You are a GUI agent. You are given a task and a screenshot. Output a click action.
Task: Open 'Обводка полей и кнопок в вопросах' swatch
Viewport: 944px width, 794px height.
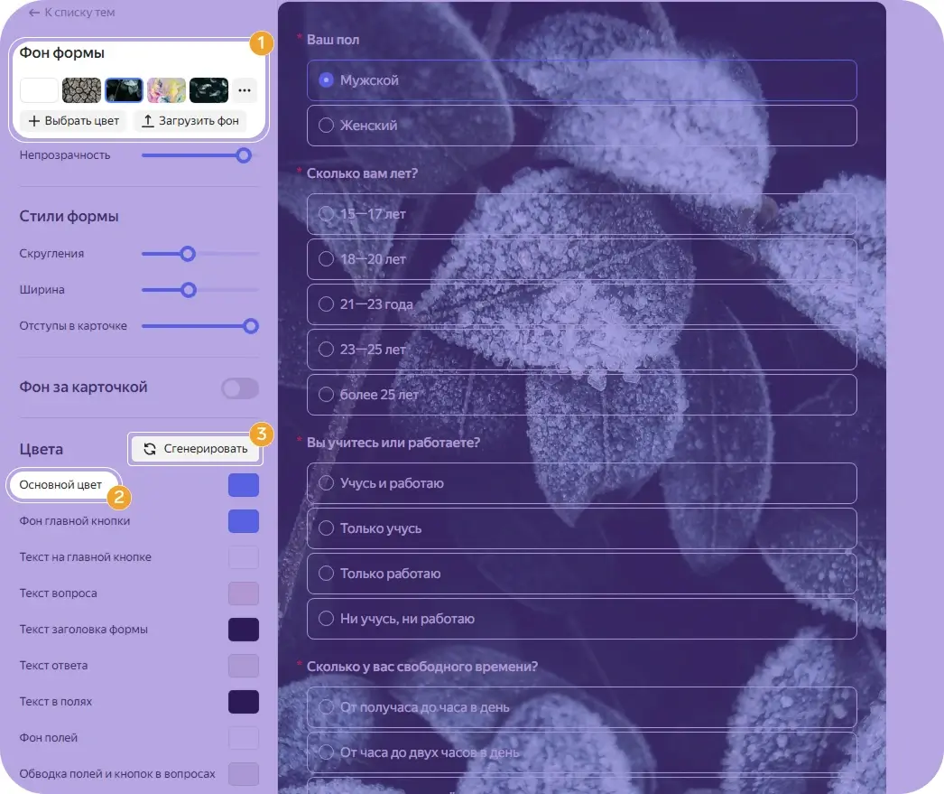244,774
